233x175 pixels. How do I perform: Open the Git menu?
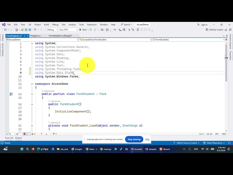[30, 24]
